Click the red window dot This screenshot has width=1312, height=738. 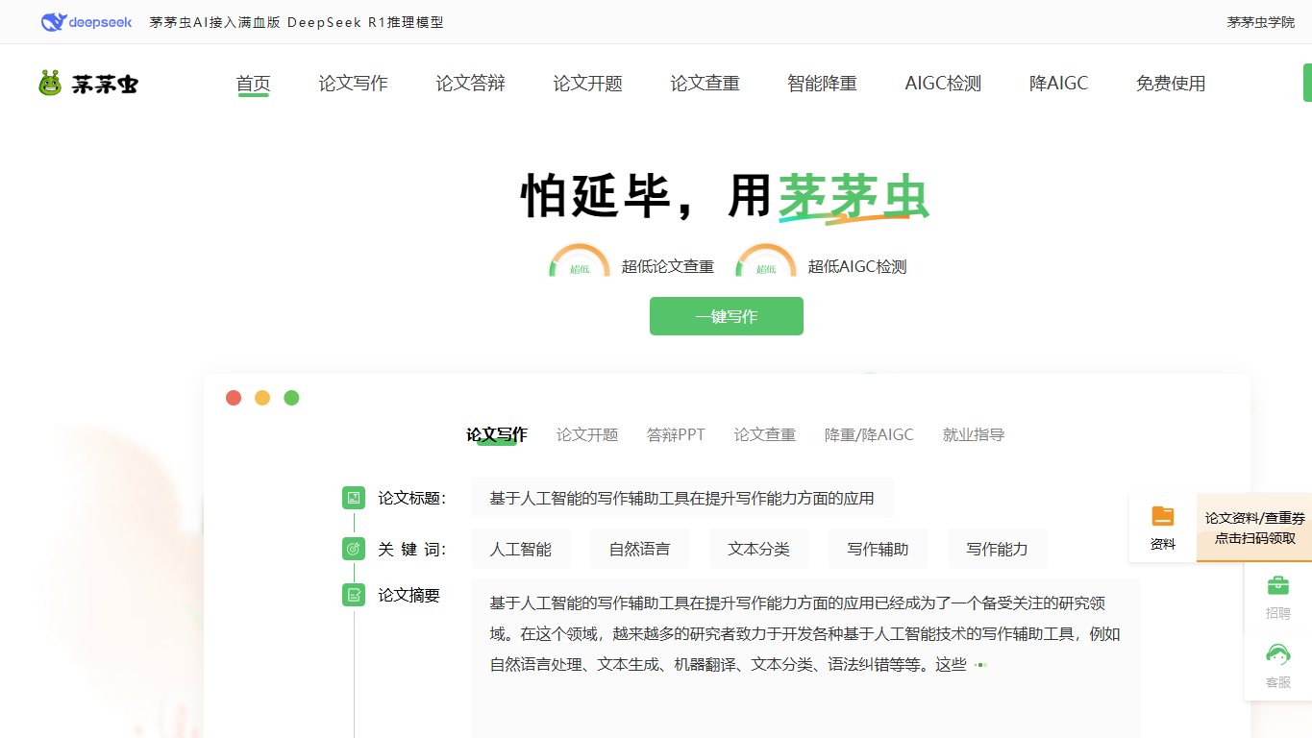point(234,398)
